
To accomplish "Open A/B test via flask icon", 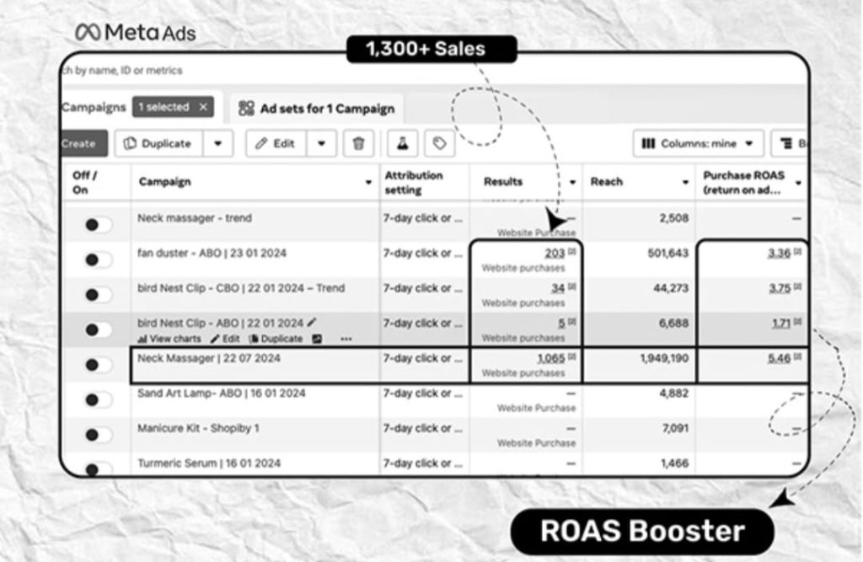I will [402, 144].
